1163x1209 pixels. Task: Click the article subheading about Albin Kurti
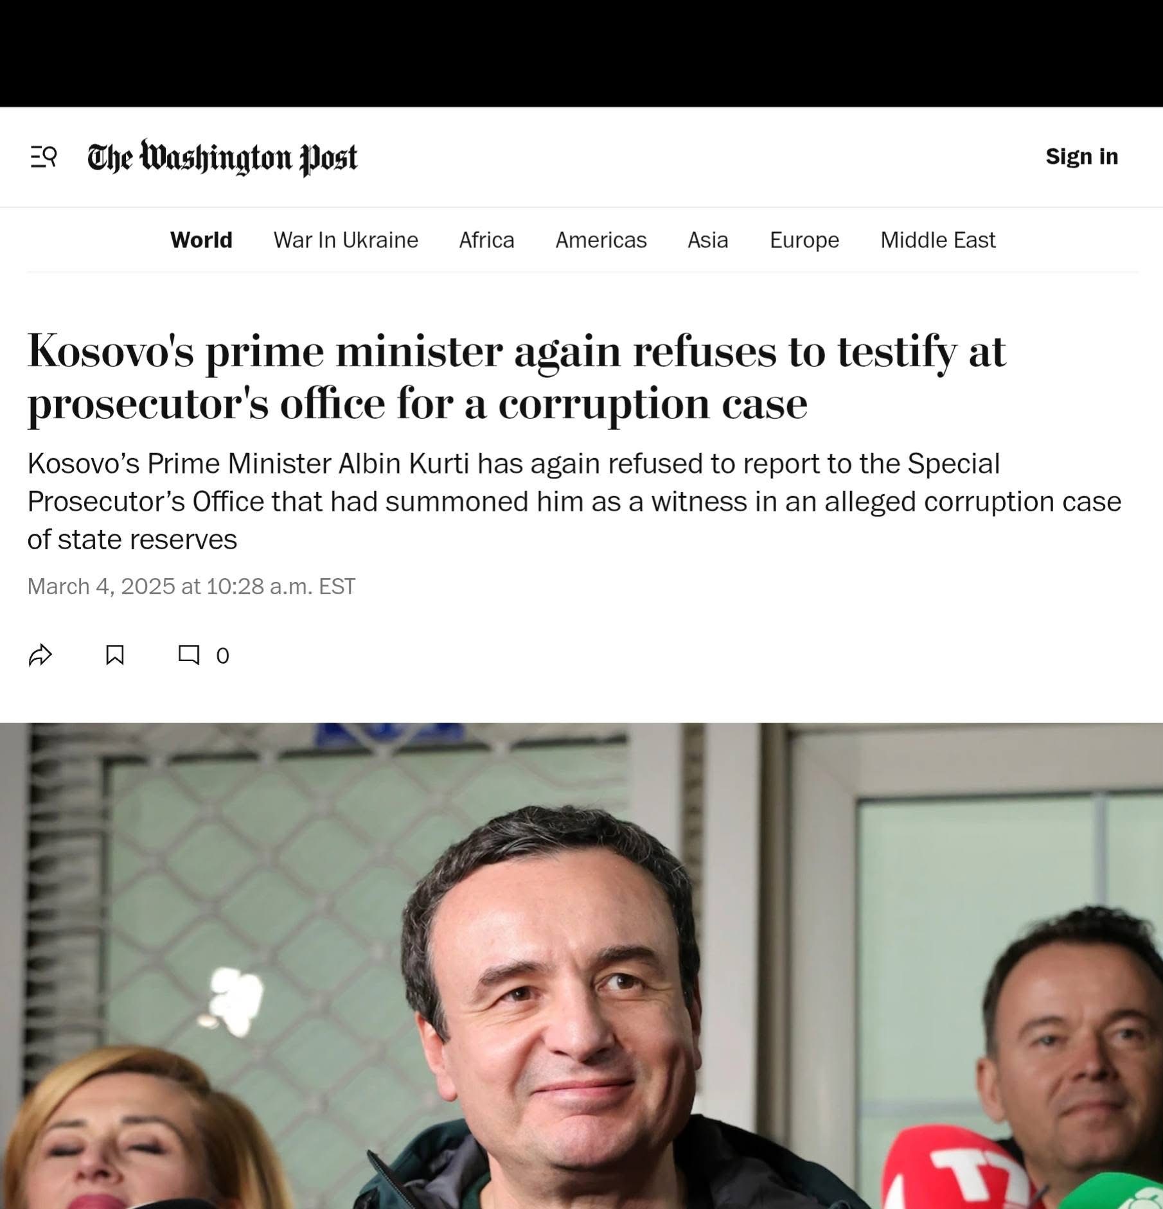574,501
